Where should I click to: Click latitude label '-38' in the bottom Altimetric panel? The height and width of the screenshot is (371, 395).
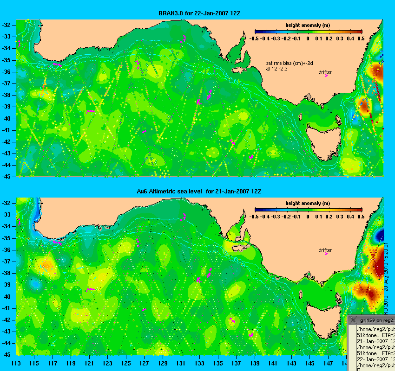(x=7, y=273)
